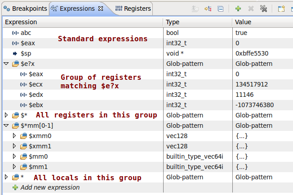
Task: Expand the * all locals group
Action: click(x=6, y=178)
